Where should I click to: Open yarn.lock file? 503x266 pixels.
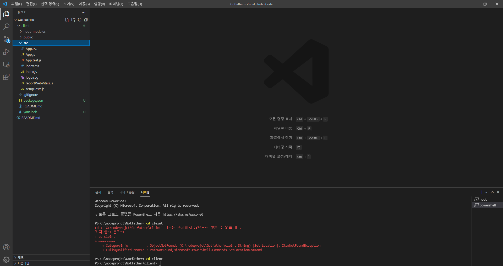click(51, 112)
